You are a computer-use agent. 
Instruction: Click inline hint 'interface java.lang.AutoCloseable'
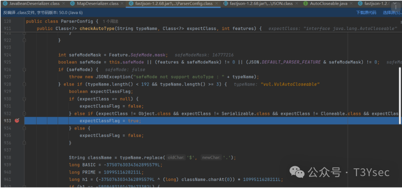coord(350,29)
